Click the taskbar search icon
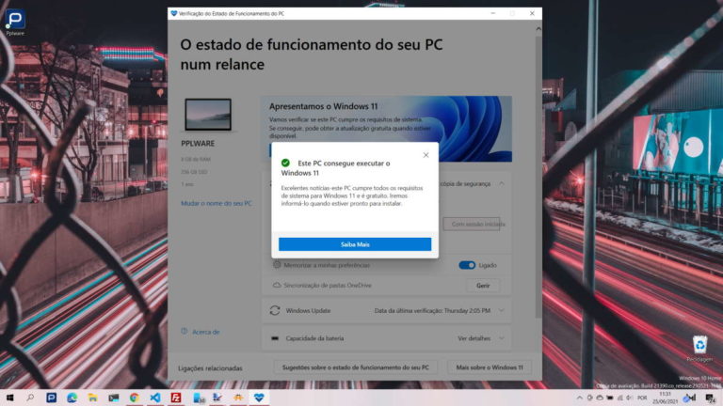Image resolution: width=723 pixels, height=406 pixels. pos(30,398)
